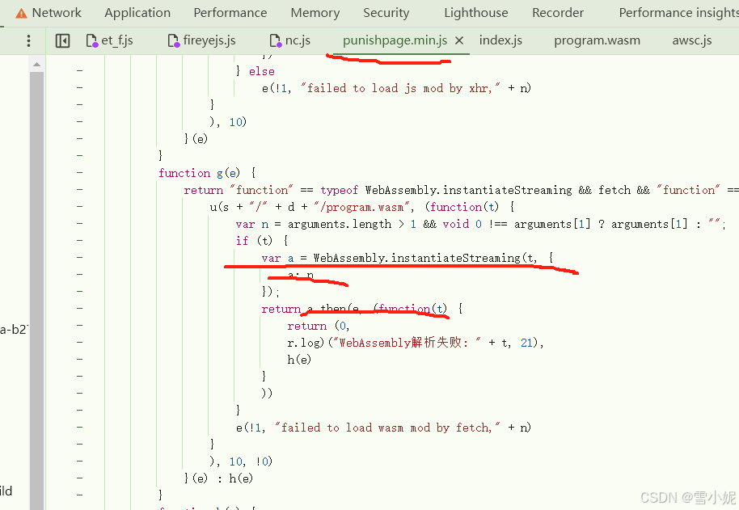Click the nc.js file icon
Viewport: 739px width, 510px height.
tap(275, 41)
